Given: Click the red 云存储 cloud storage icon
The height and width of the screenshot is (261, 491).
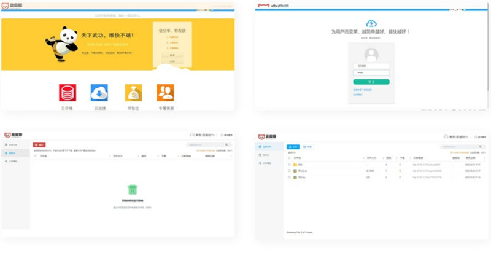Looking at the screenshot, I should [x=68, y=93].
